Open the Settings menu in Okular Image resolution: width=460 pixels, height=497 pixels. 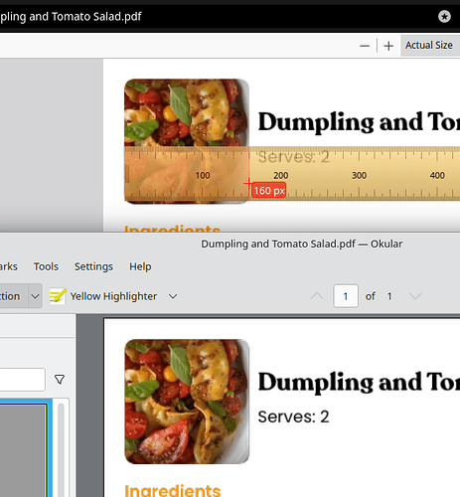pos(93,266)
